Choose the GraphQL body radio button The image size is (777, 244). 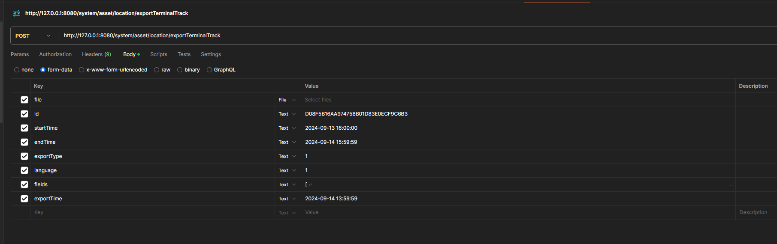tap(209, 70)
